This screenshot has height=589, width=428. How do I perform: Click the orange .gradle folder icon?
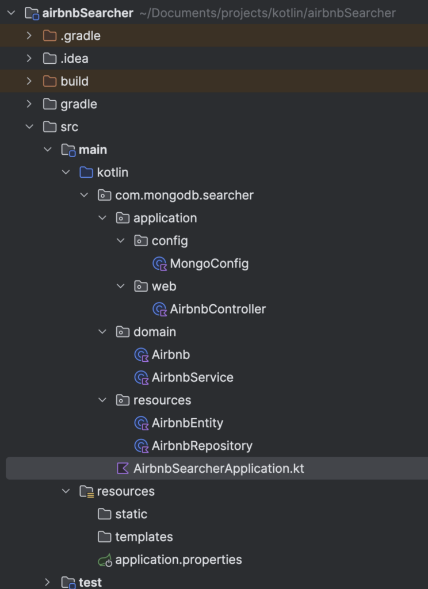pyautogui.click(x=50, y=36)
